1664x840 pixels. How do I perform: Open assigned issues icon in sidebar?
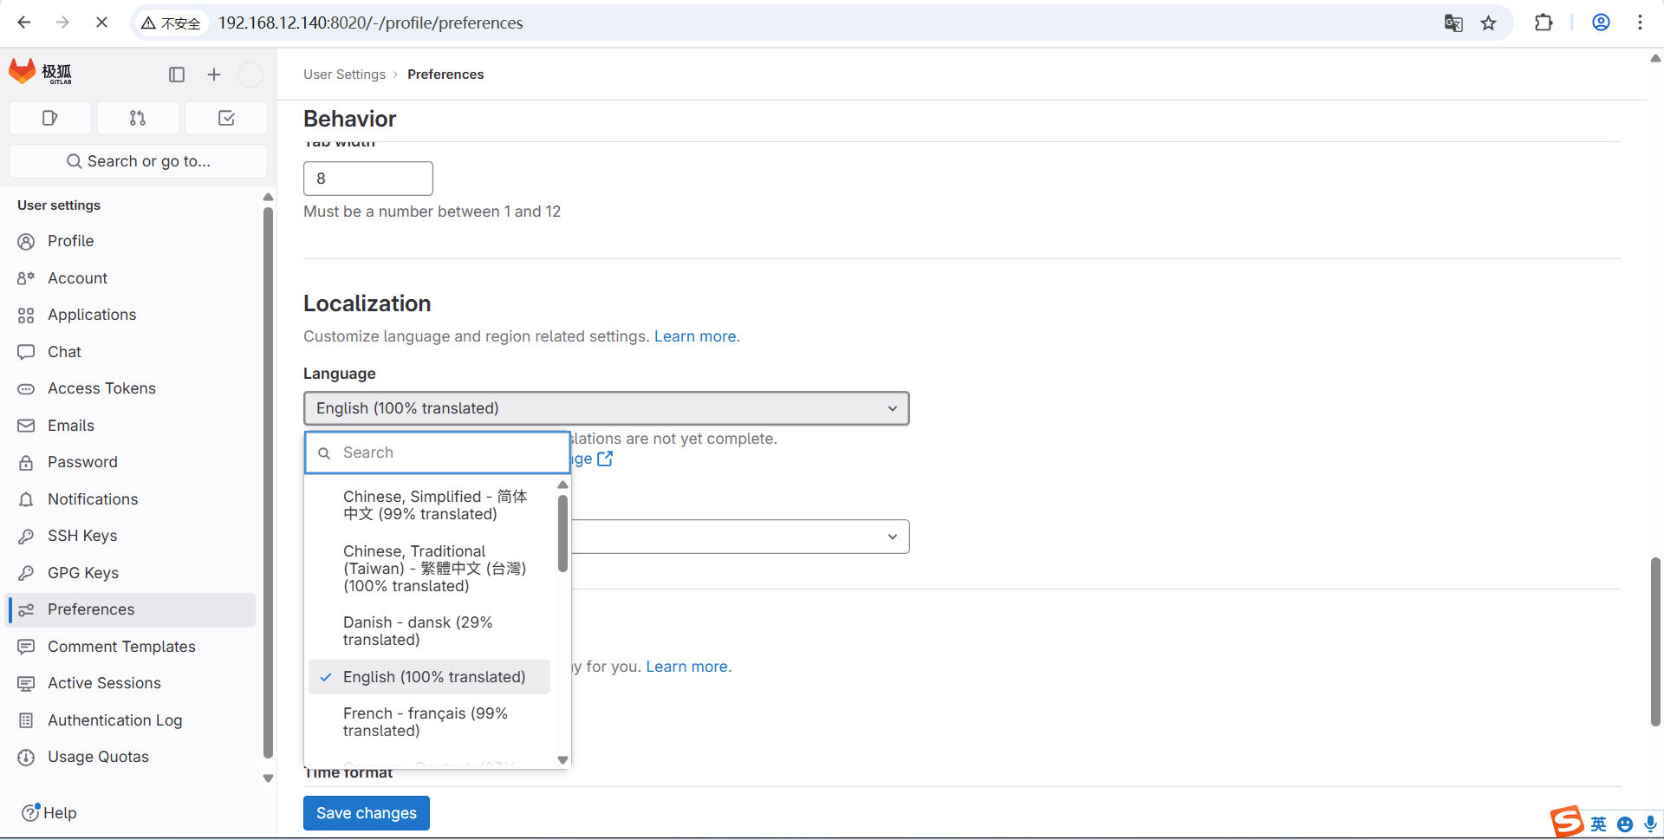pos(50,118)
